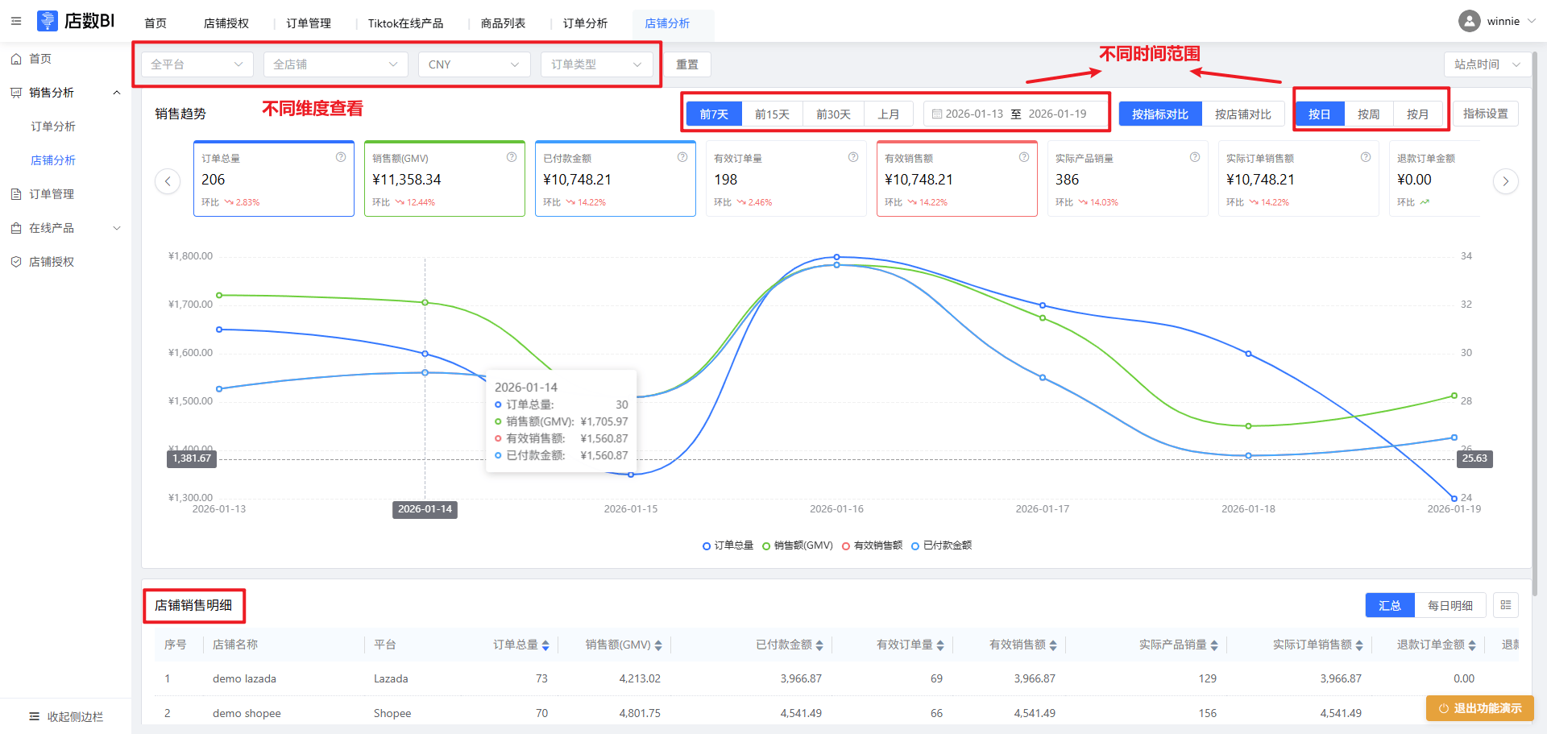The height and width of the screenshot is (734, 1547).
Task: Open 订单管理 in the left sidebar
Action: pos(52,194)
